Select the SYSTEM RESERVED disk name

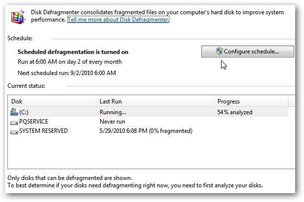pos(43,131)
